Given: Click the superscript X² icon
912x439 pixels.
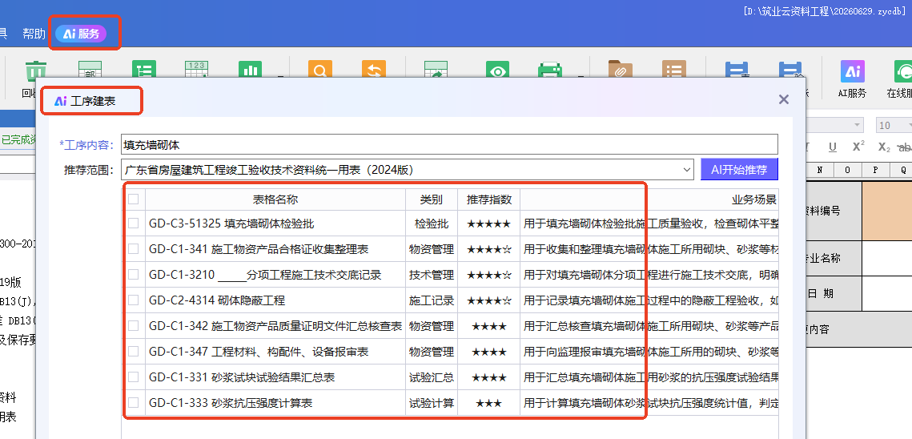Looking at the screenshot, I should [x=858, y=147].
